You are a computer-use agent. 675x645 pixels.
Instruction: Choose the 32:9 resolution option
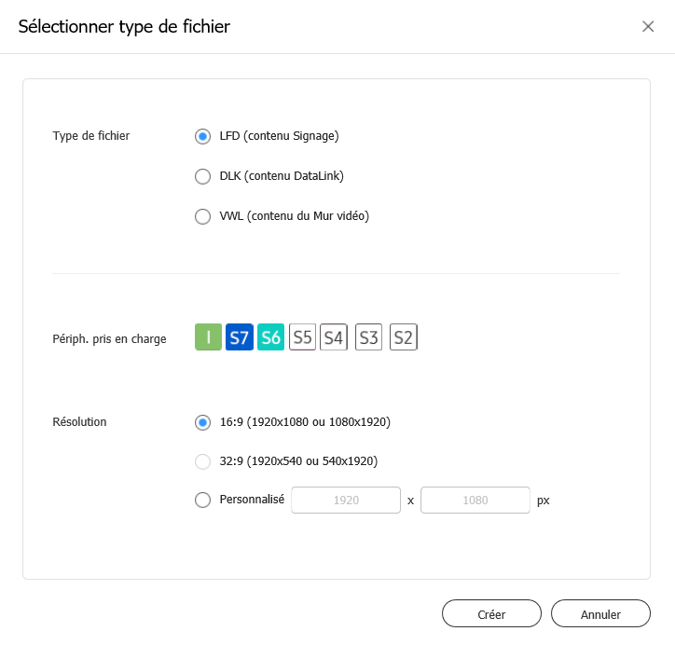point(202,460)
